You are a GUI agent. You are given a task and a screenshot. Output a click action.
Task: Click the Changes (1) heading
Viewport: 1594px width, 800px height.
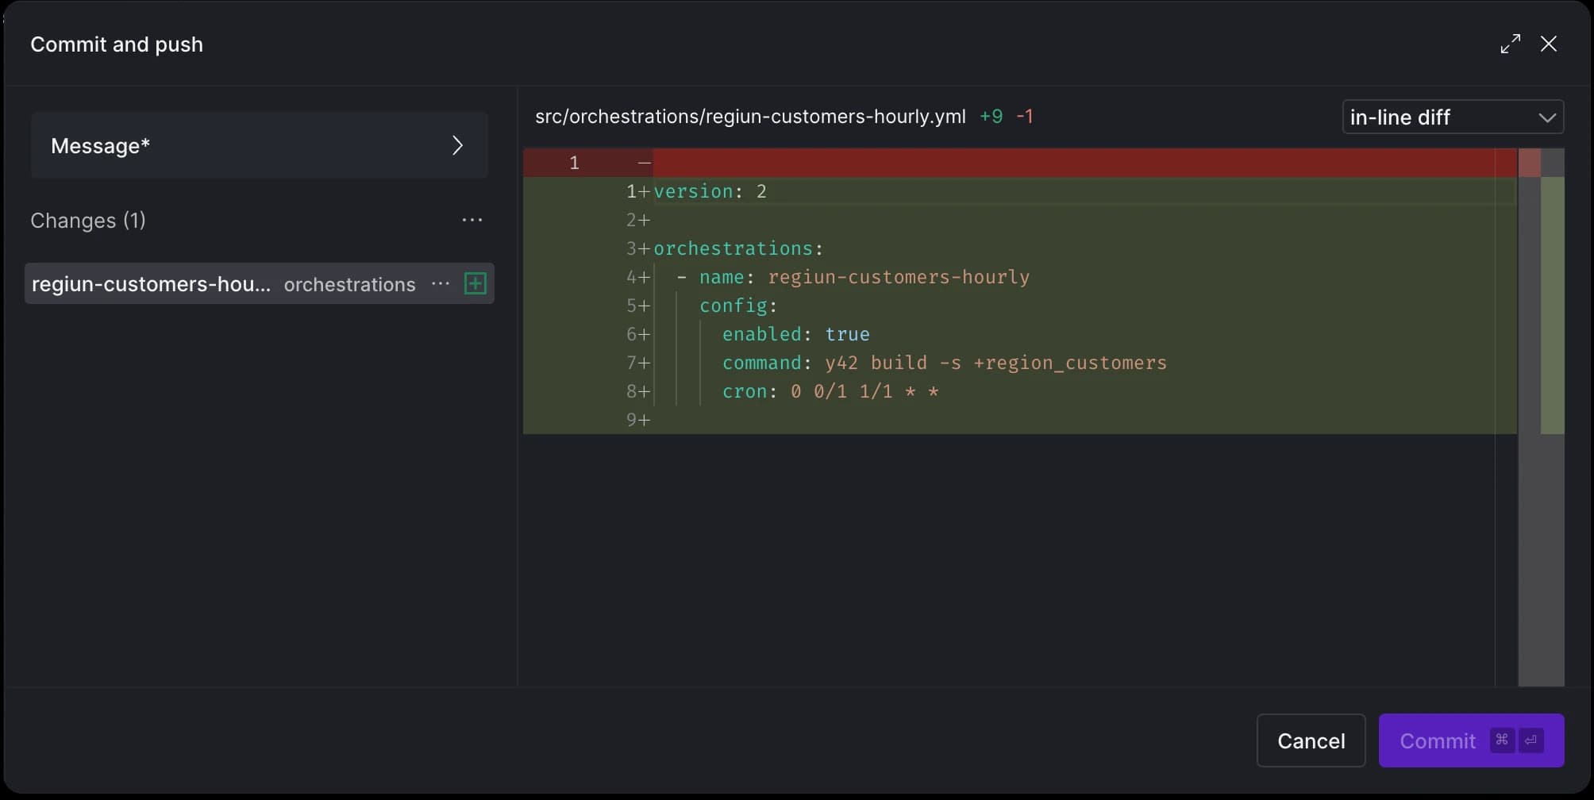(88, 220)
